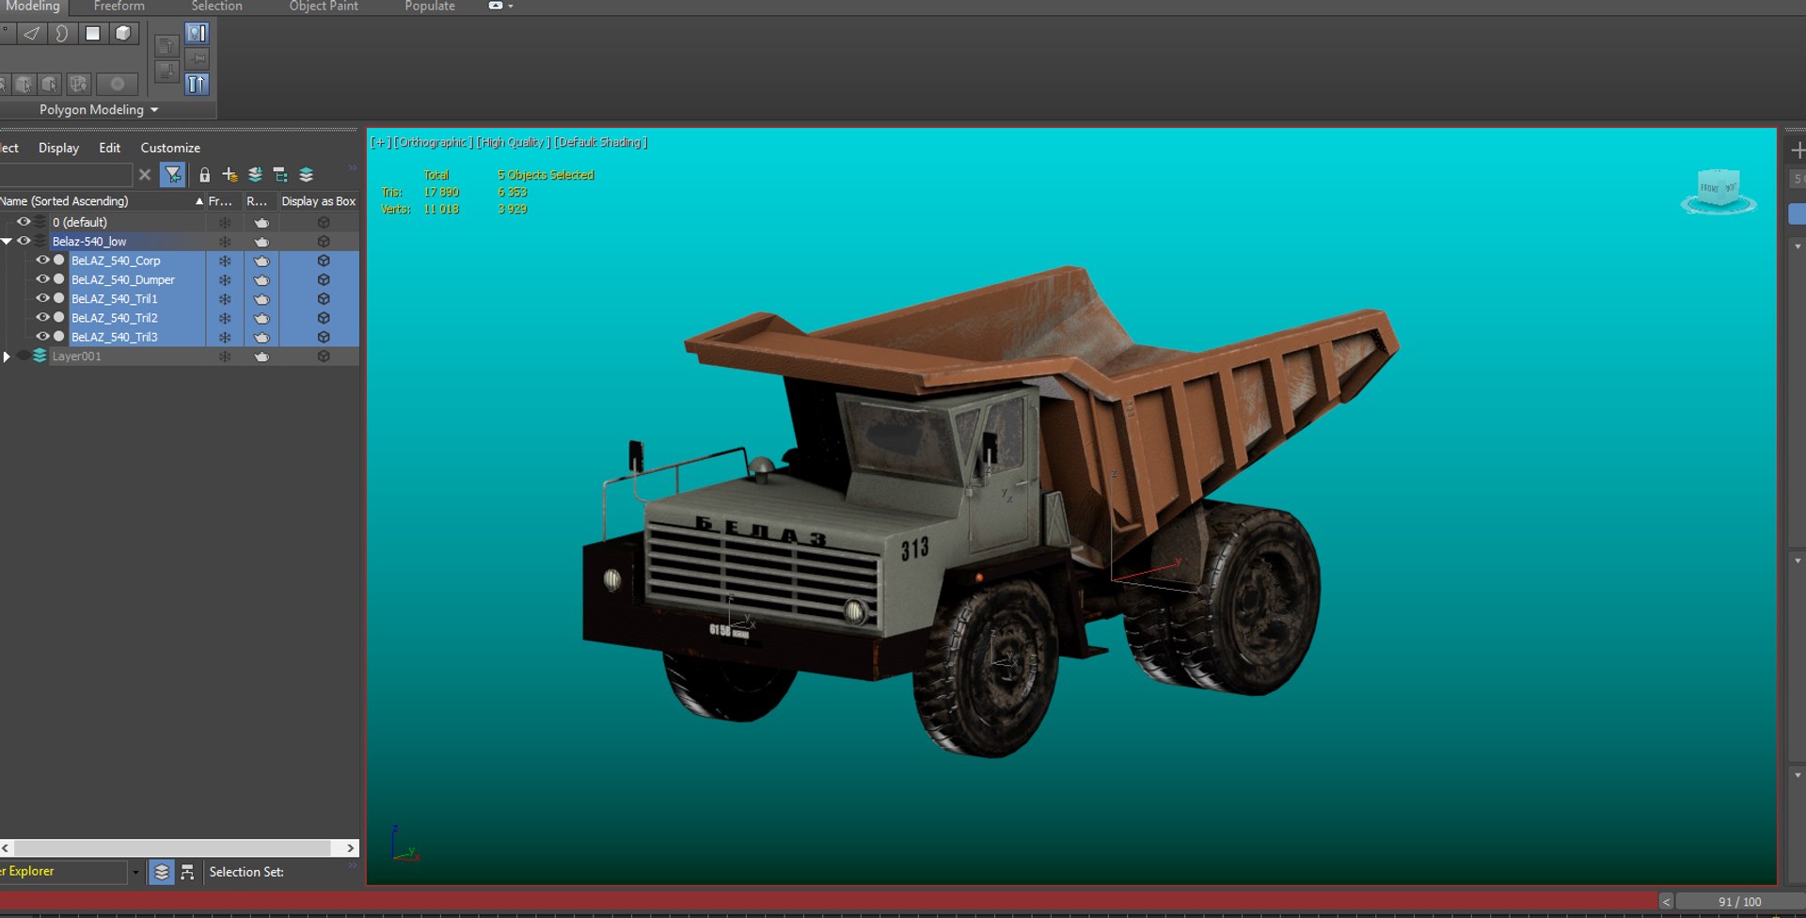Click Select Children hierarchy icon
1806x918 pixels.
pos(280,175)
